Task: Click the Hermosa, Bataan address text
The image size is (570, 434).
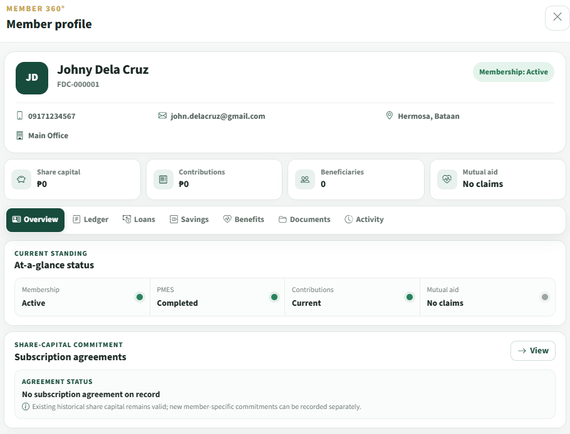Action: (428, 116)
